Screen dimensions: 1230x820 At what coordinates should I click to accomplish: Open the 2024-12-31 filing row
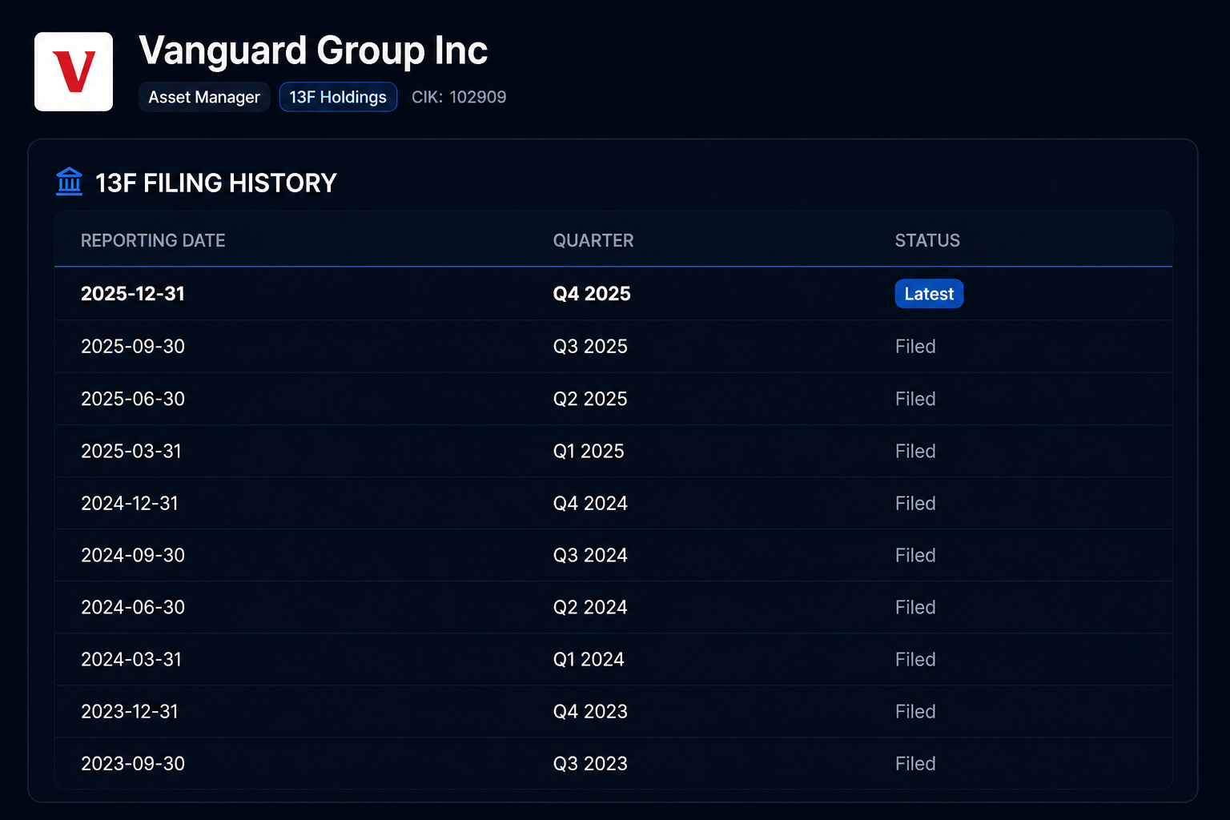click(x=613, y=503)
